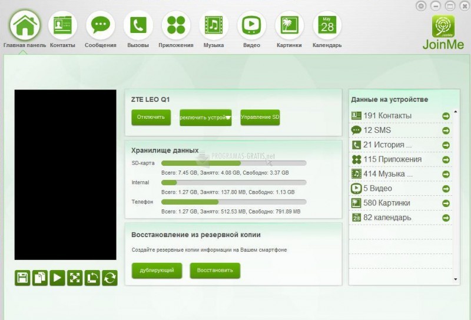471x320 pixels.
Task: Click the black phone screen preview
Action: pyautogui.click(x=65, y=175)
